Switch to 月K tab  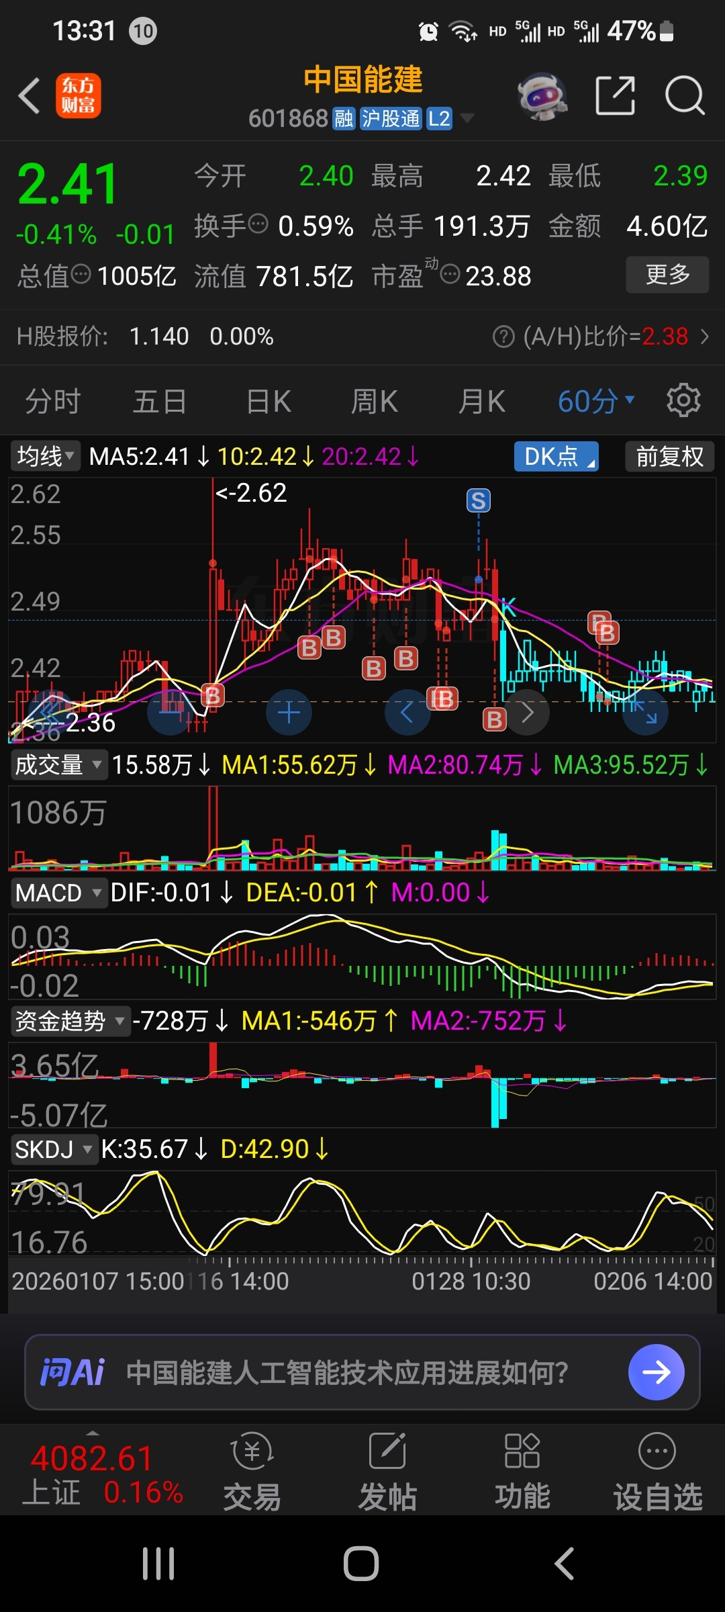481,402
